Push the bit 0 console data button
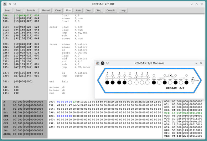The width and height of the screenshot is (207, 141). click(x=148, y=83)
